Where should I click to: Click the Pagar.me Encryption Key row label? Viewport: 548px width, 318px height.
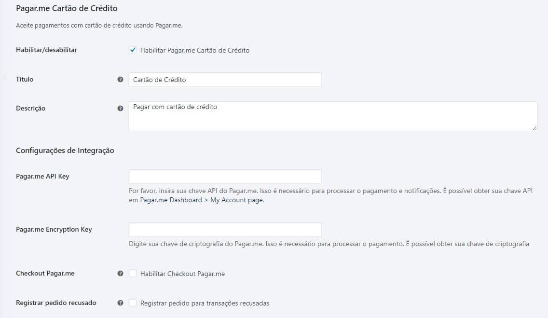point(54,230)
